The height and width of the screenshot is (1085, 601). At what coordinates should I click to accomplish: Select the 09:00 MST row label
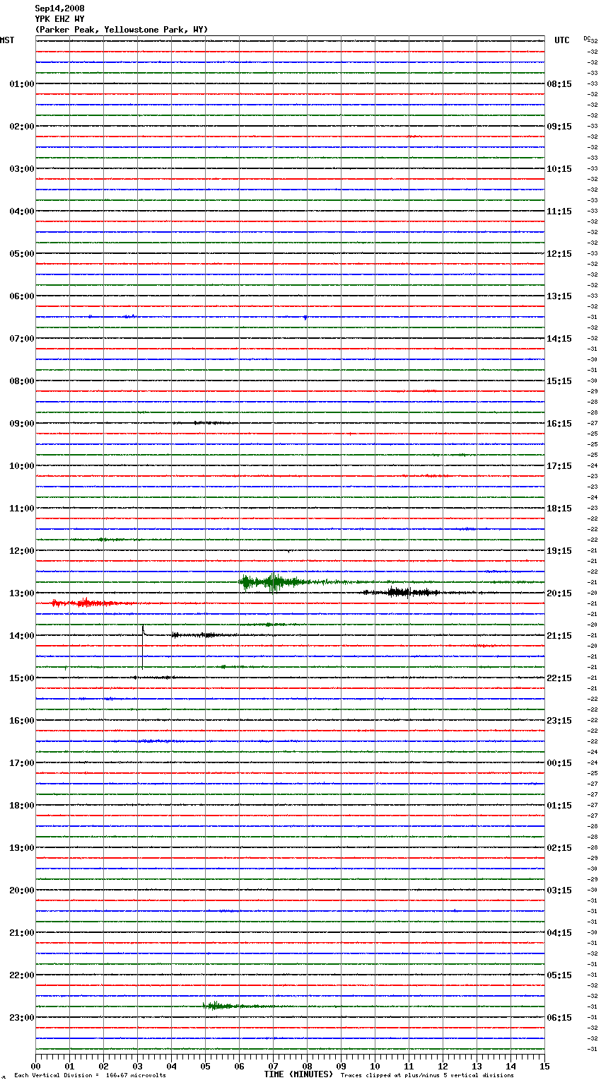22,424
